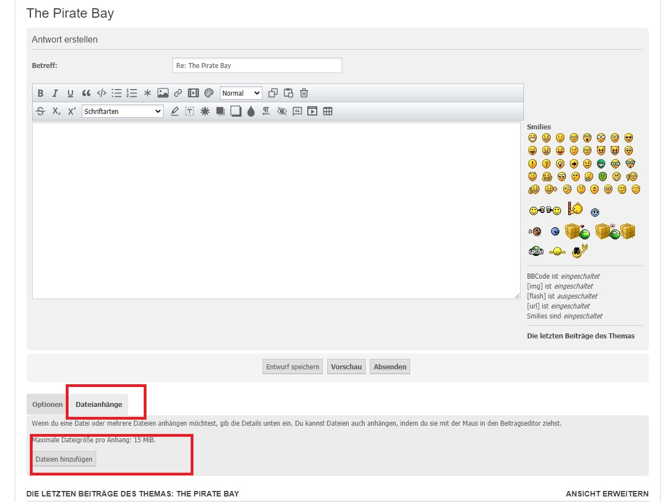Open the font color palette icon

click(208, 93)
